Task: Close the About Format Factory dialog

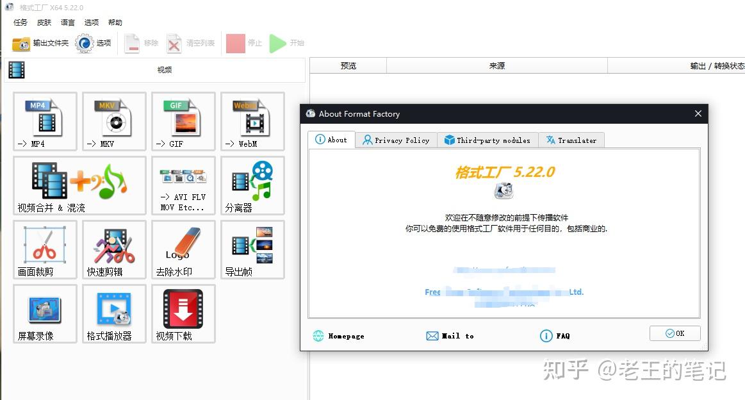Action: point(698,113)
